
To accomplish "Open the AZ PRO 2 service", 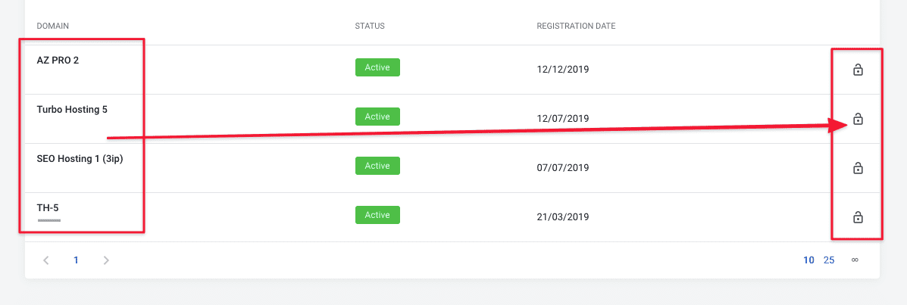I will (x=58, y=61).
